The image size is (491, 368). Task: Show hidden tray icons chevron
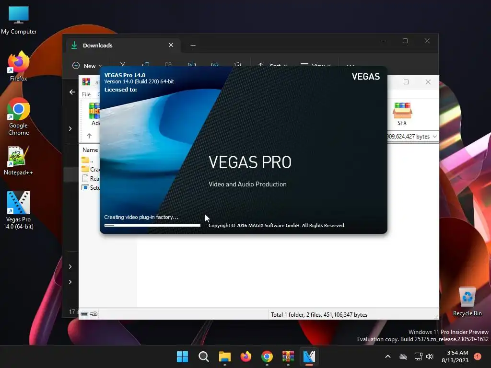click(387, 356)
